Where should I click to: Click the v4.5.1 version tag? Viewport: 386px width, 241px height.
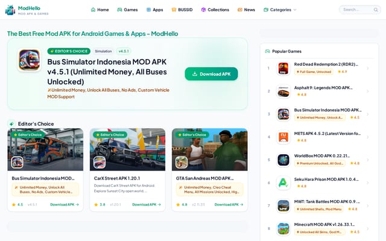click(124, 51)
